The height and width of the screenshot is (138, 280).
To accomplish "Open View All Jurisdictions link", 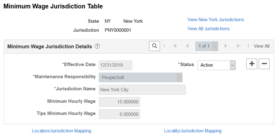I will tap(208, 29).
